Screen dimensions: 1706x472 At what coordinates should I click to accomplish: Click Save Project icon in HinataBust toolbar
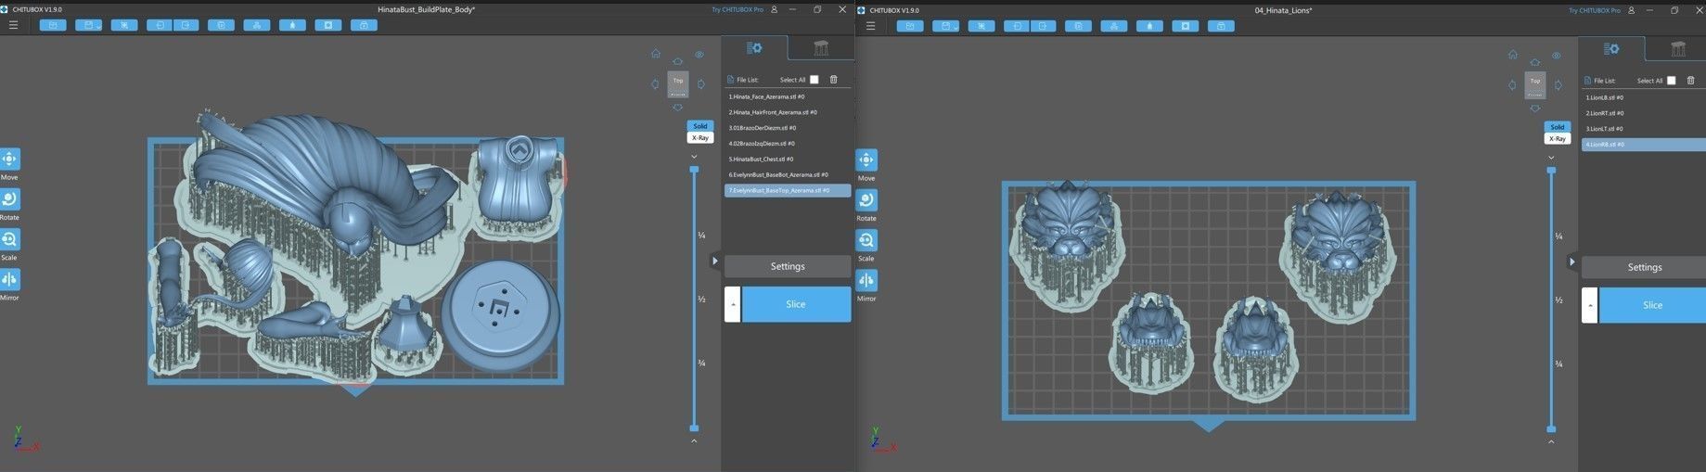(x=89, y=25)
